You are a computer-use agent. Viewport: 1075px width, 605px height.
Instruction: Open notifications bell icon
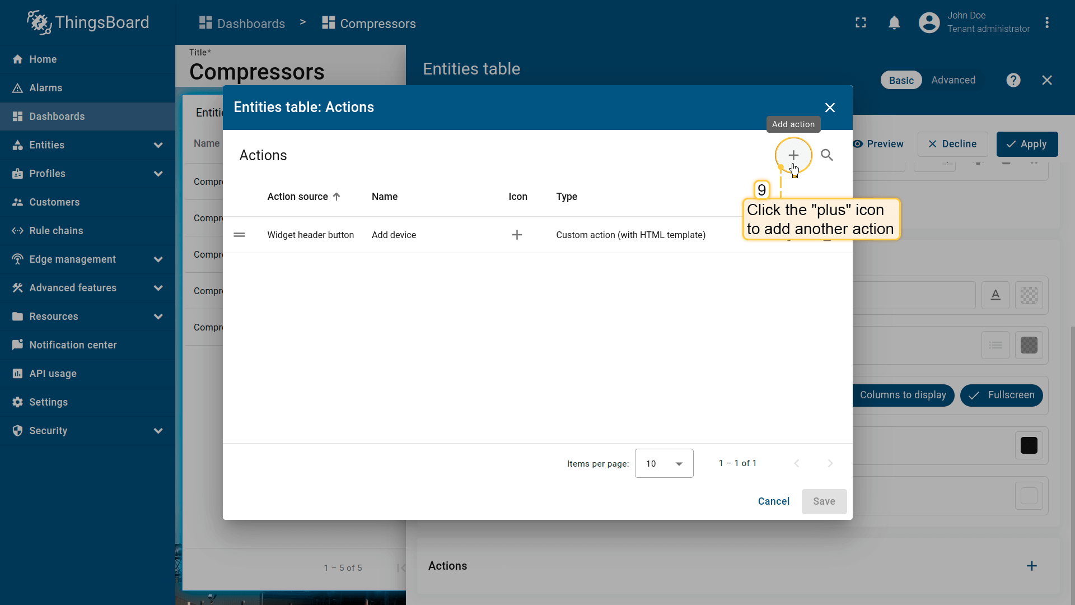pyautogui.click(x=894, y=23)
